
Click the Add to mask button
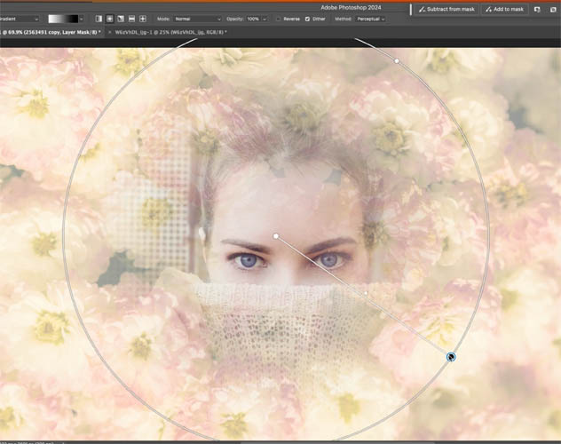[504, 9]
